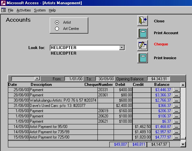This screenshot has width=192, height=151.
Task: Click the Print Invoice label
Action: (x=165, y=58)
